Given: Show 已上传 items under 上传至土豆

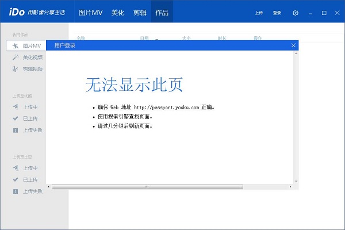Looking at the screenshot, I should click(x=30, y=179).
